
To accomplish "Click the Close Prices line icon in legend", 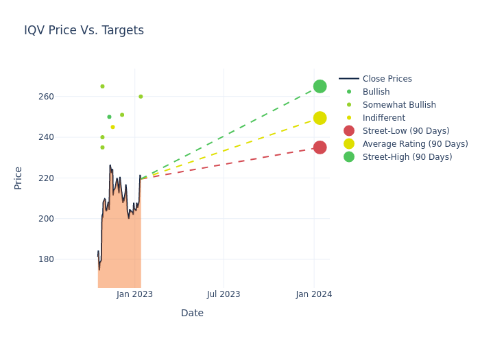I will coord(349,79).
